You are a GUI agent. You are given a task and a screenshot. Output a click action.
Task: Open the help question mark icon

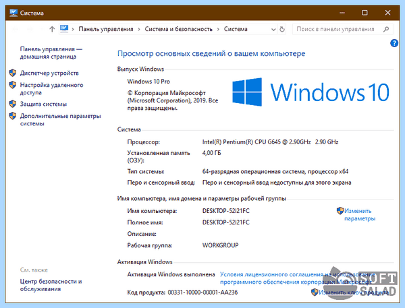394,43
